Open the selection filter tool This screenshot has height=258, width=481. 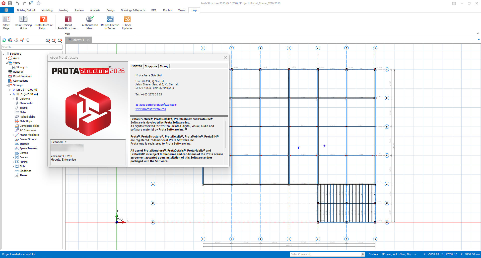tap(31, 3)
